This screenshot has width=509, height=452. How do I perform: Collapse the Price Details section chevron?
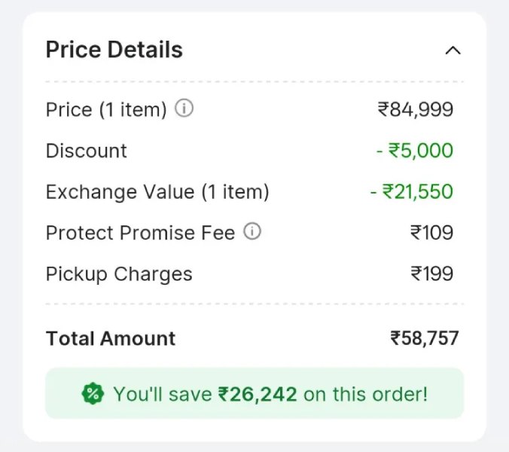click(x=453, y=51)
